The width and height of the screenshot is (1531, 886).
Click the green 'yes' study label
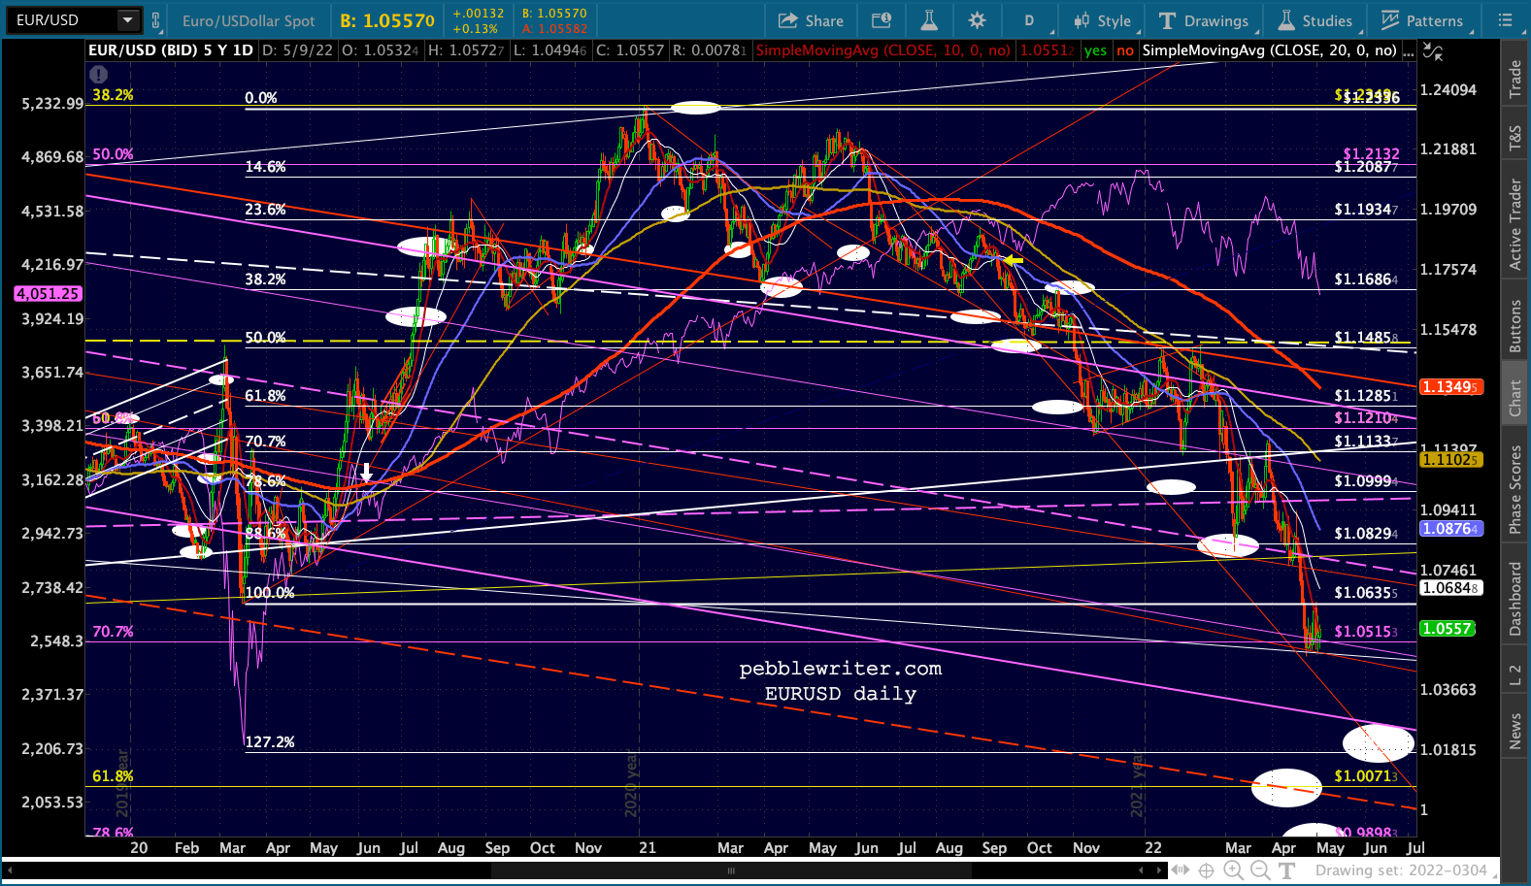point(1095,49)
